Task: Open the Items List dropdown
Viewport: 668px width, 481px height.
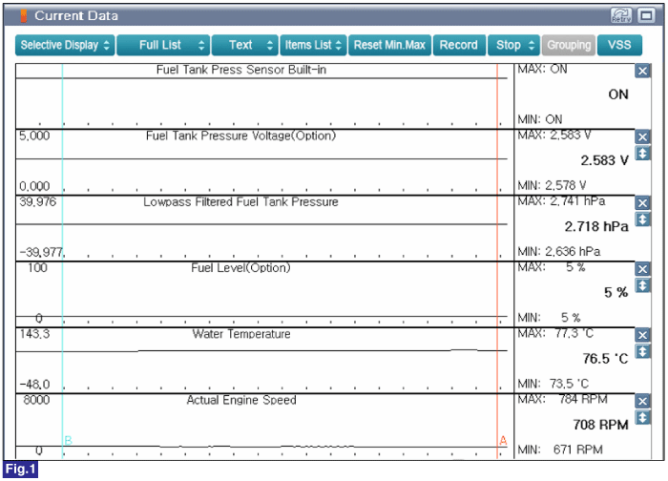Action: click(x=313, y=45)
